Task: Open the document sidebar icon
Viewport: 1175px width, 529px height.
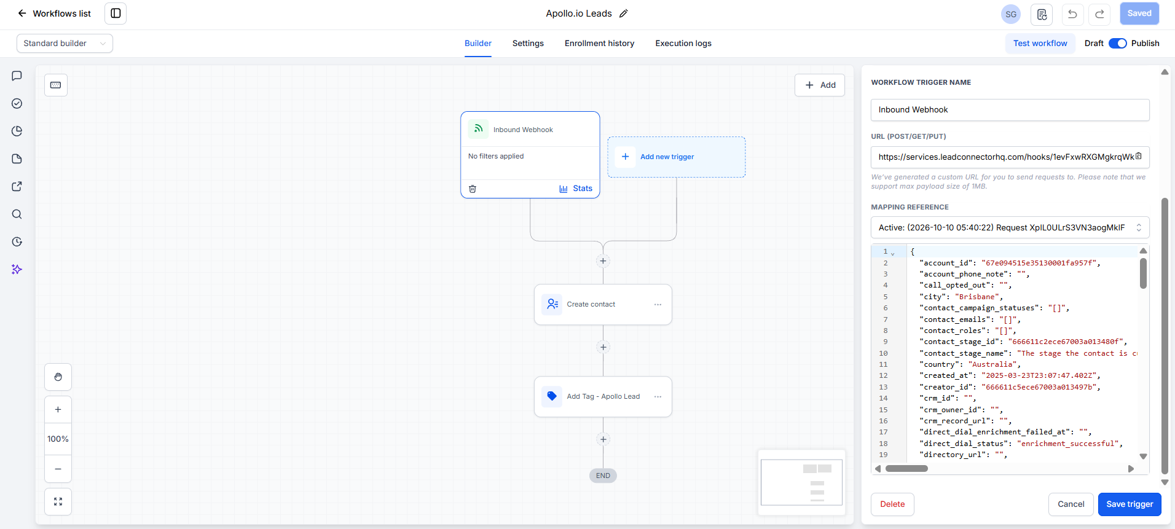Action: coord(17,159)
